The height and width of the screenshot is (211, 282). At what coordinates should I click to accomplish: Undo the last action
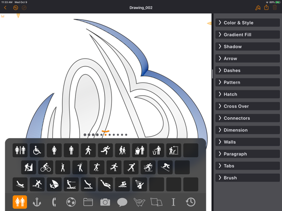pos(16,8)
